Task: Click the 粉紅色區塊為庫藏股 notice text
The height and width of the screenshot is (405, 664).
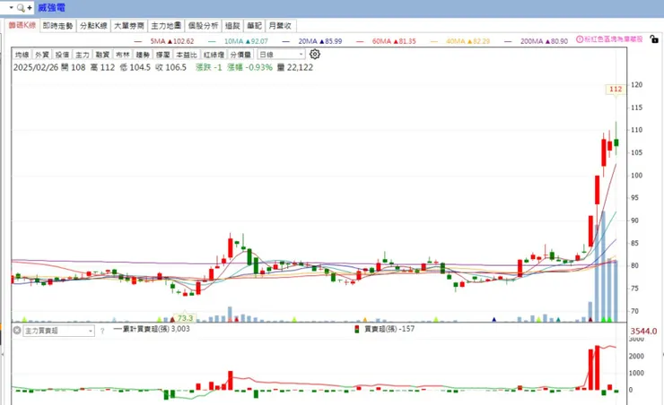Action: click(614, 39)
